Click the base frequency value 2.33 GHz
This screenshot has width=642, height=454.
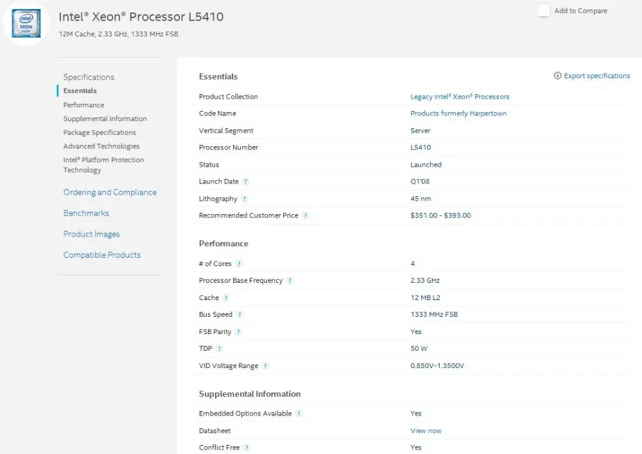click(x=424, y=281)
